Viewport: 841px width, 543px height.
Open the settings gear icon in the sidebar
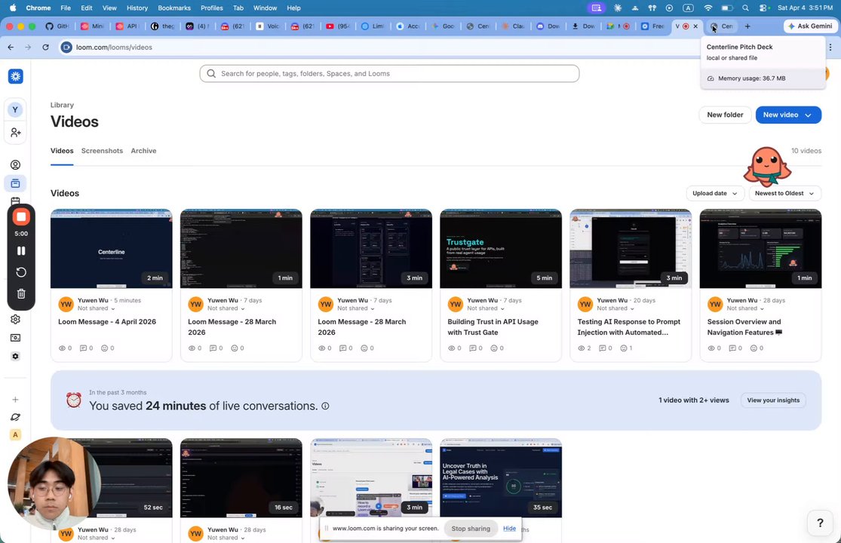click(16, 319)
